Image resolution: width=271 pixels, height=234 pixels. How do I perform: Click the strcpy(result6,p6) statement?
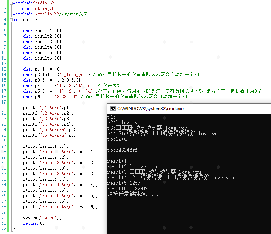pos(46,202)
